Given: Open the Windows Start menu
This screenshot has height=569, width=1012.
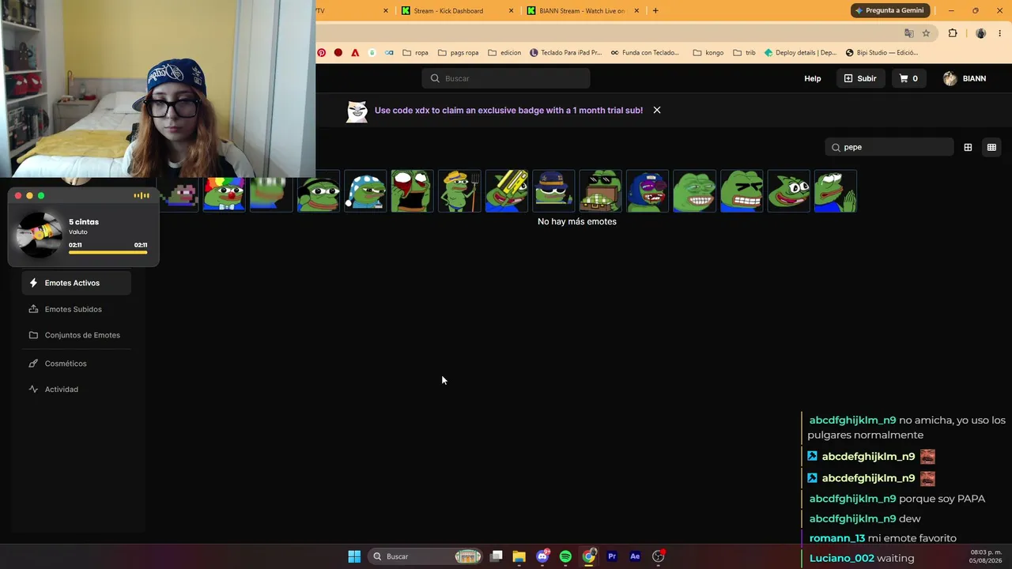Looking at the screenshot, I should (354, 556).
